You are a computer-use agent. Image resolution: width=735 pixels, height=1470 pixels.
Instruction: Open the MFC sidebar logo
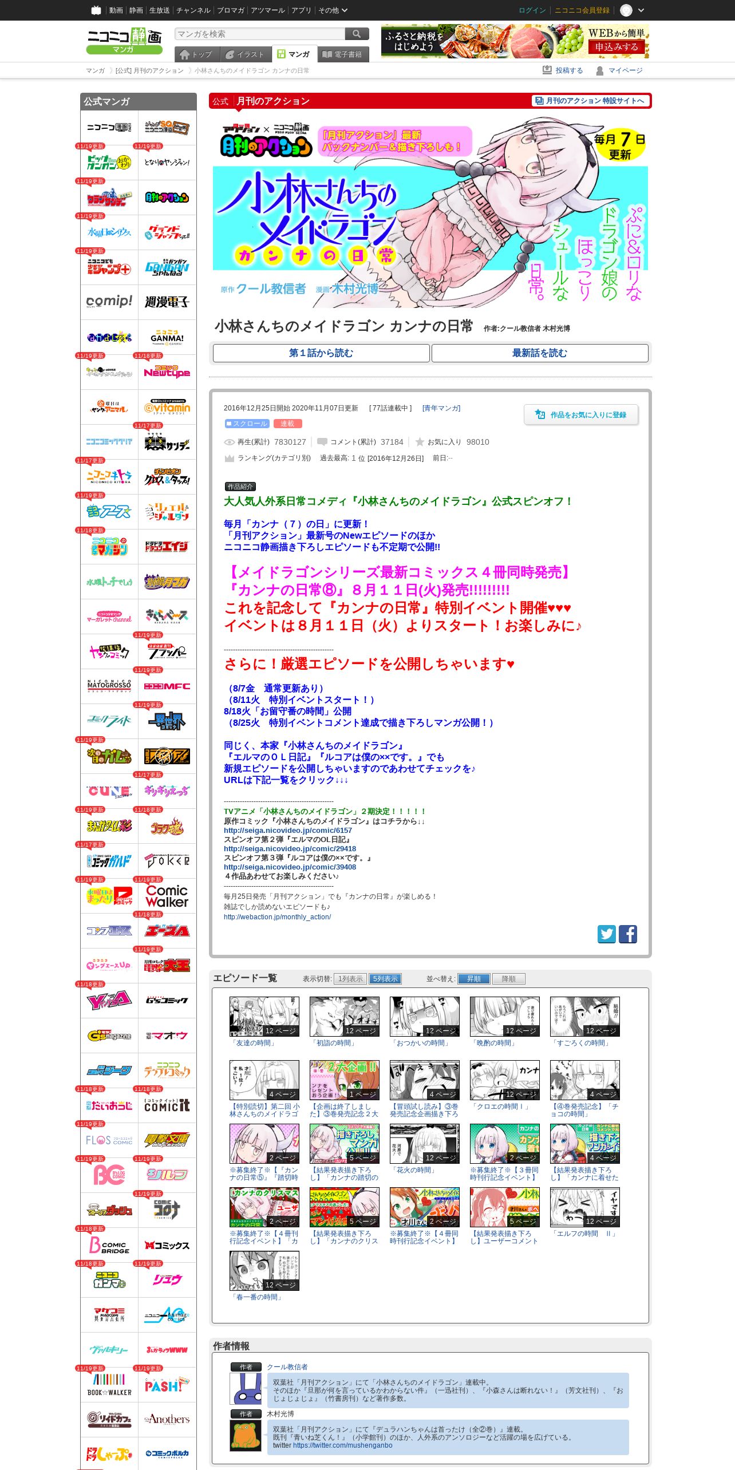pos(167,686)
